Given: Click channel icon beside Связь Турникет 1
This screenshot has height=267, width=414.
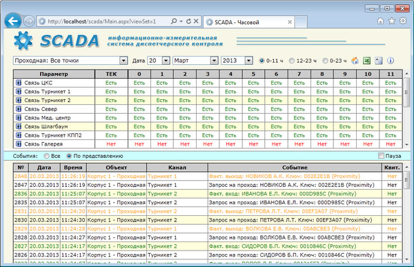Looking at the screenshot, I should [x=19, y=91].
